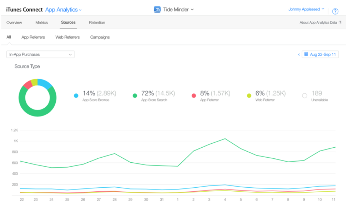
Task: Click the "189" Unavailable count
Action: (x=317, y=93)
